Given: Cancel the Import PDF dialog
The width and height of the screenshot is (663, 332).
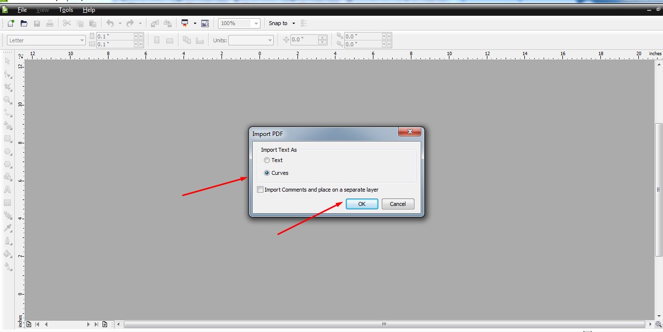Looking at the screenshot, I should (398, 204).
